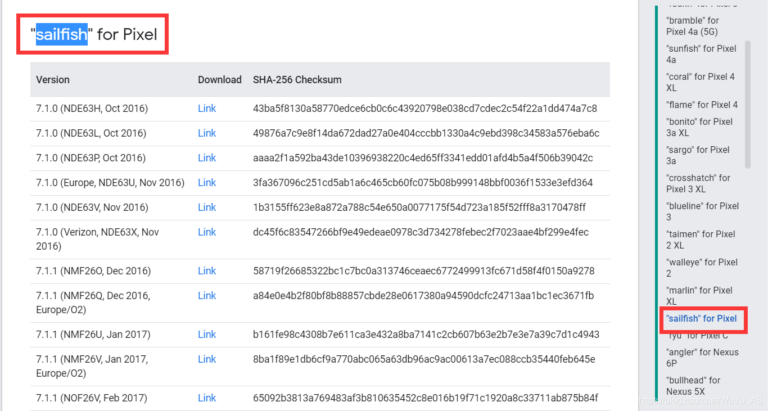Go to "walleye" for Pixel 2
The width and height of the screenshot is (768, 411).
[702, 268]
